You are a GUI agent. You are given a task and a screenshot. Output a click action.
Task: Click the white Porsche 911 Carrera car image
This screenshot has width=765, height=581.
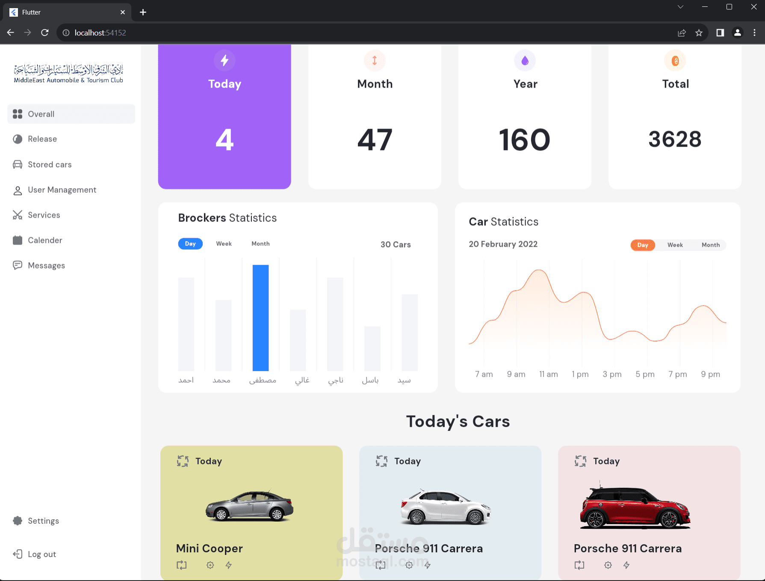[x=446, y=507]
